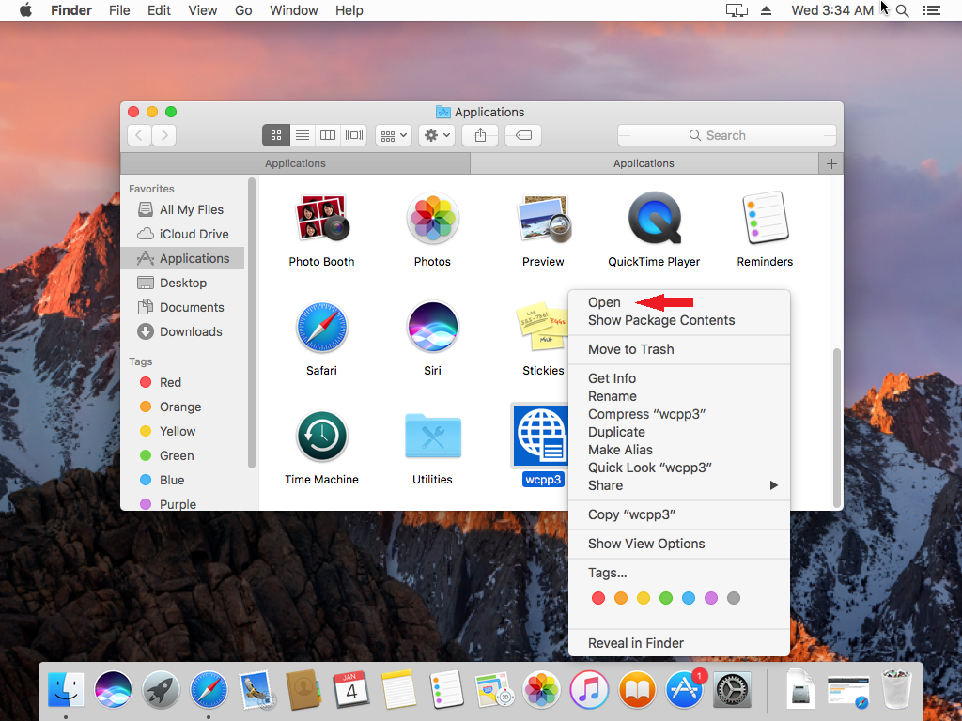Image resolution: width=962 pixels, height=721 pixels.
Task: Select Safari icon in Applications window
Action: 321,328
